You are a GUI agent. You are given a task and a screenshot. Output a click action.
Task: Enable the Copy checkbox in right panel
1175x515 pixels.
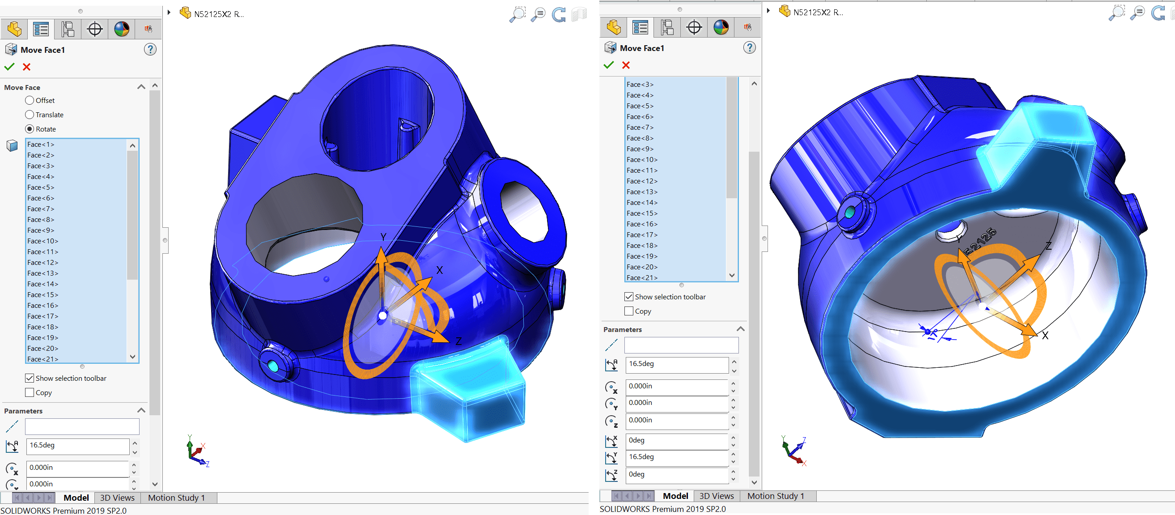pos(628,311)
